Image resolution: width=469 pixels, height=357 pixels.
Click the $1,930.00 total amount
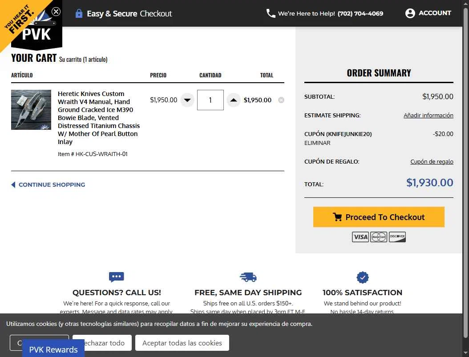click(429, 183)
